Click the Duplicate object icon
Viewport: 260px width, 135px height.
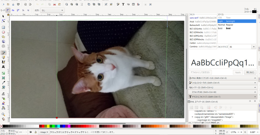(89, 4)
